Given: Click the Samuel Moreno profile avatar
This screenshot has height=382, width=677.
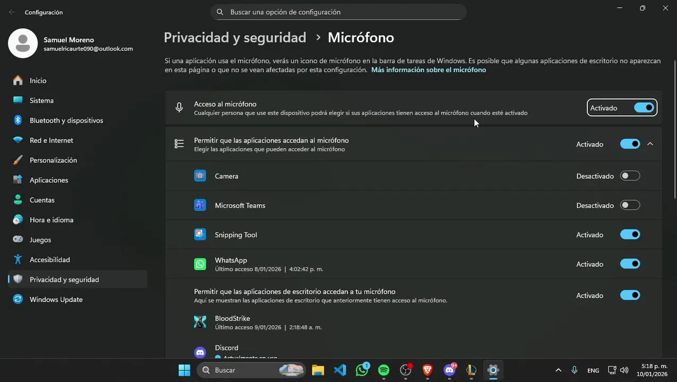Looking at the screenshot, I should pyautogui.click(x=23, y=44).
